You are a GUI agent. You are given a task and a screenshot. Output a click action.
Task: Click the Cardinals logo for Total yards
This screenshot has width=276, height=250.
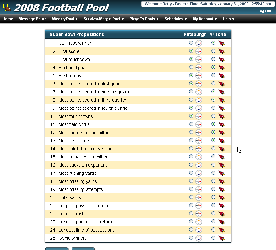tap(221, 197)
